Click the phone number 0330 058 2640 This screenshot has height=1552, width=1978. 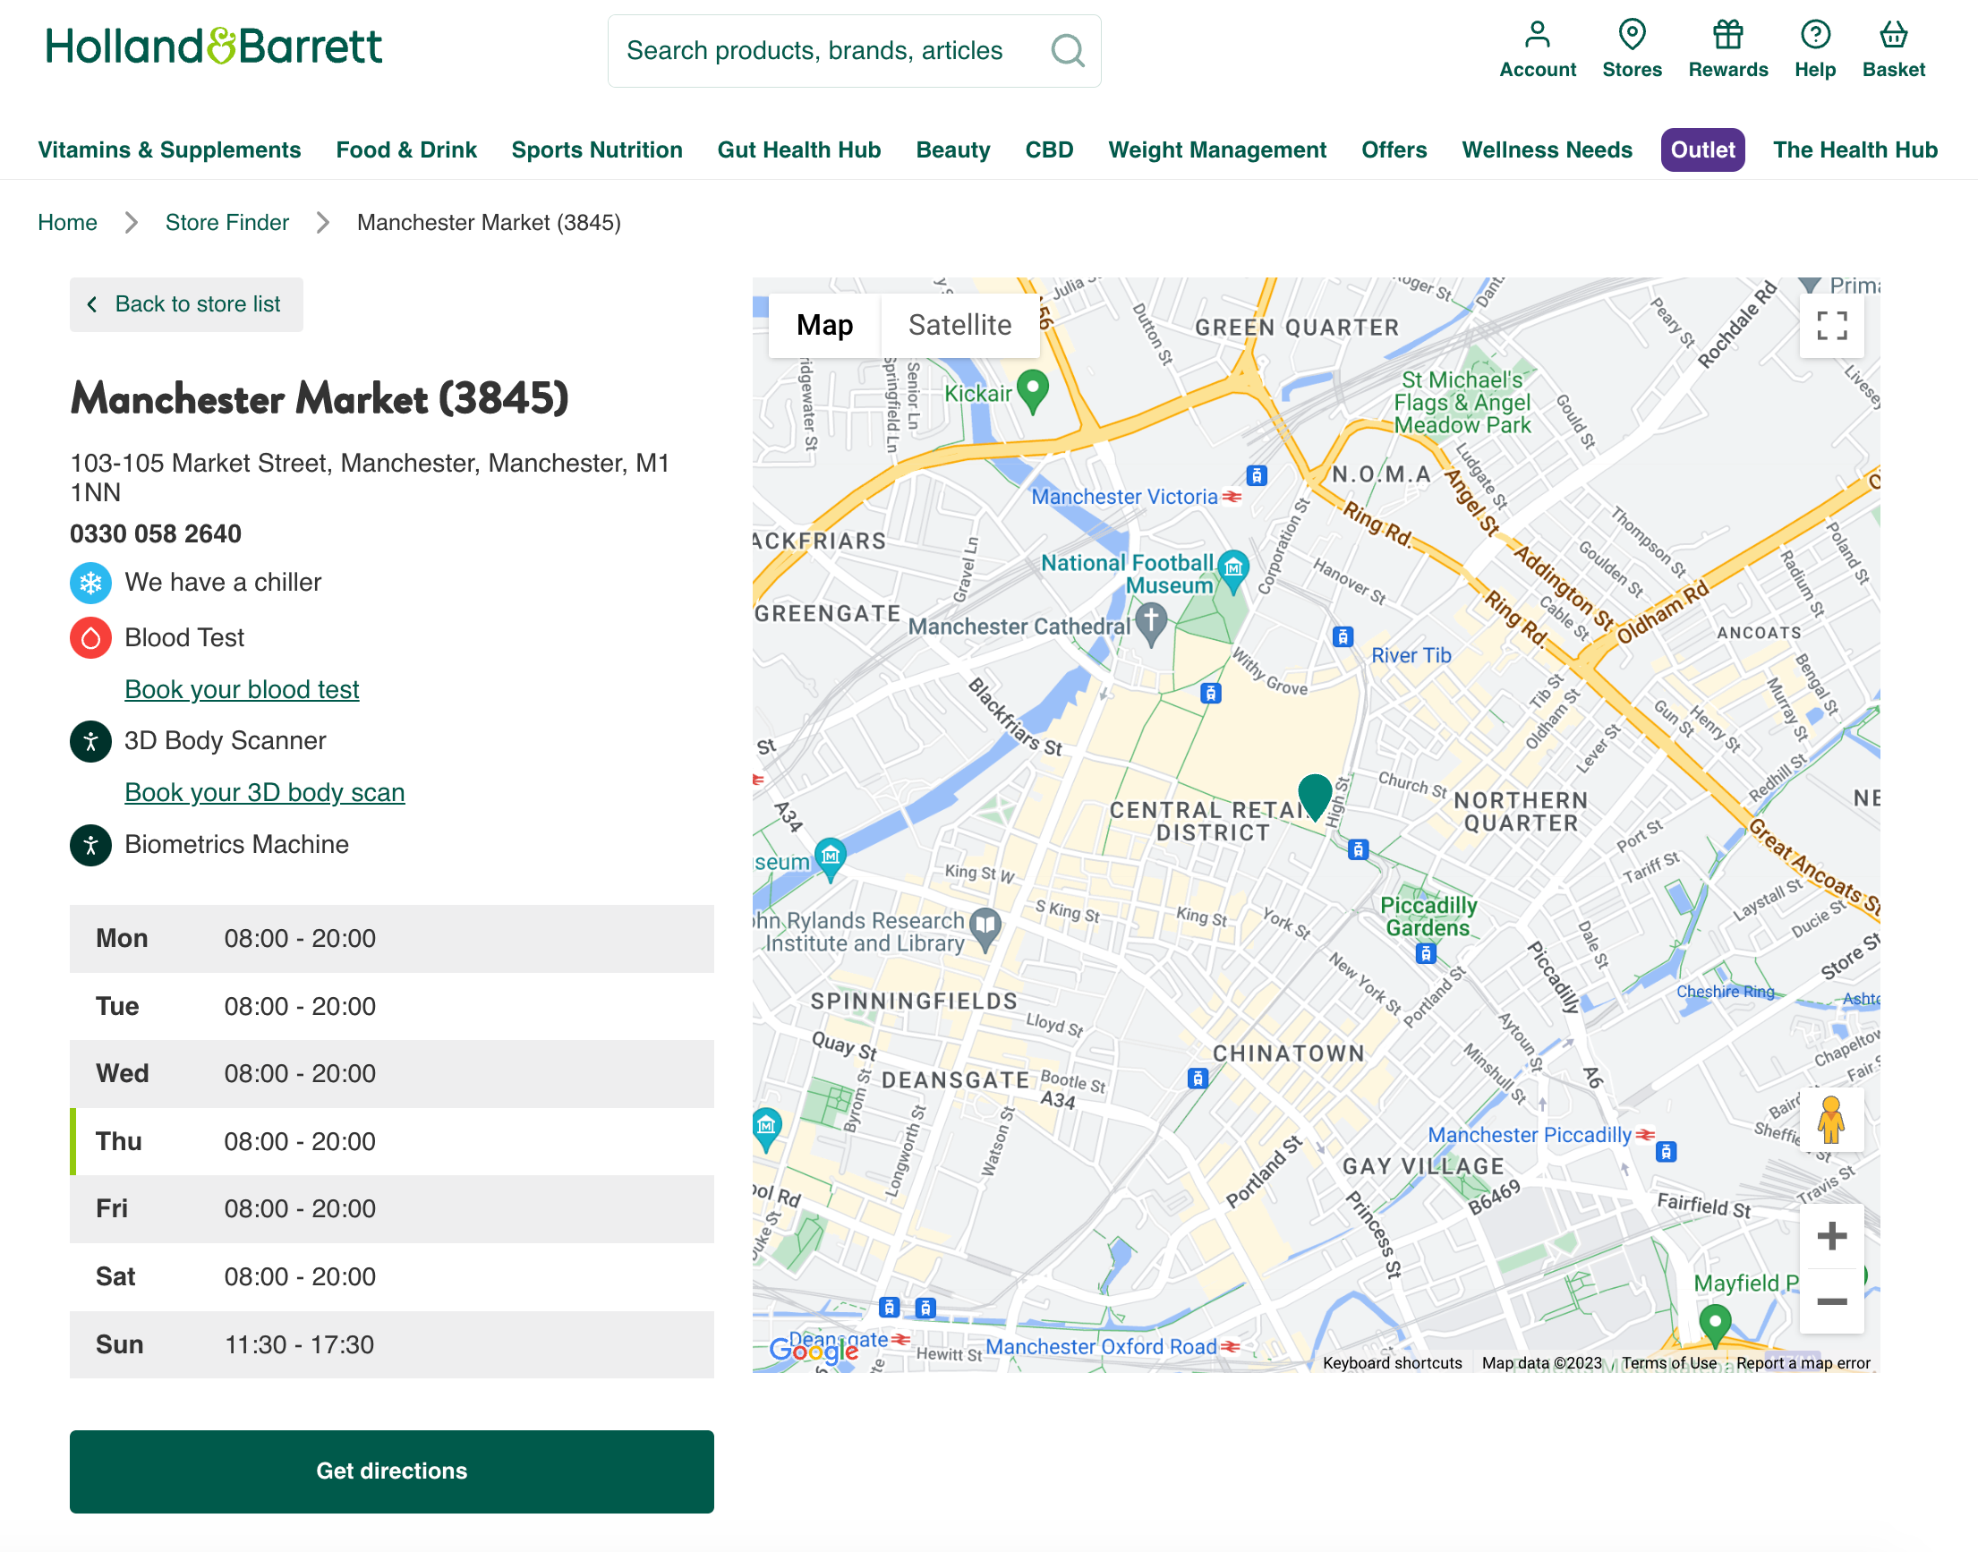pyautogui.click(x=156, y=534)
